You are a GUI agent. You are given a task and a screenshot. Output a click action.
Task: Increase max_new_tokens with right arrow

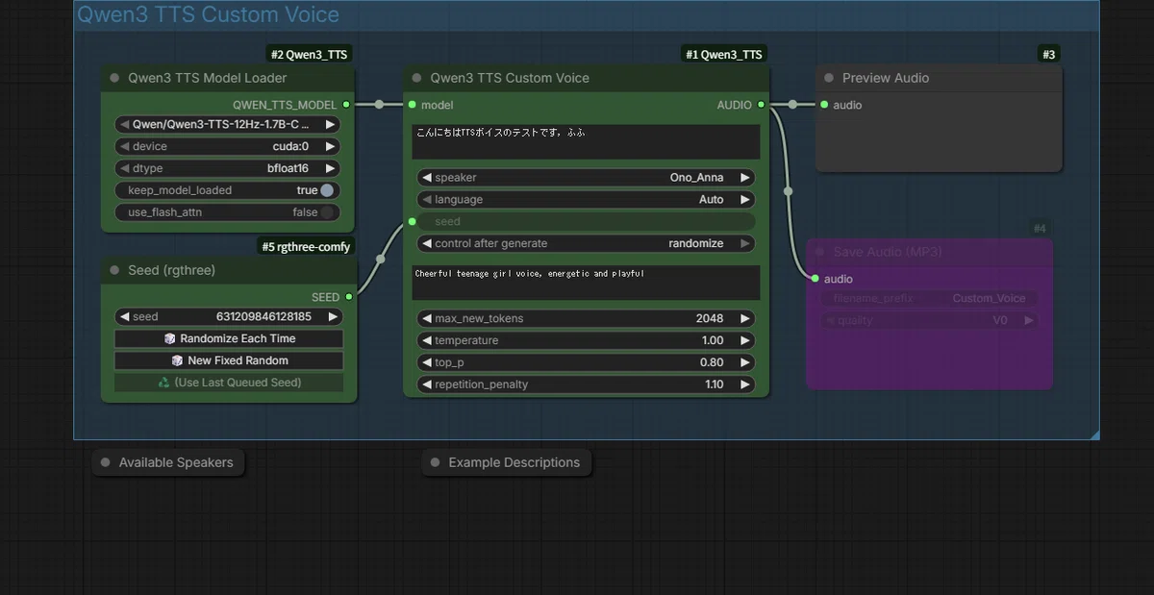[744, 318]
